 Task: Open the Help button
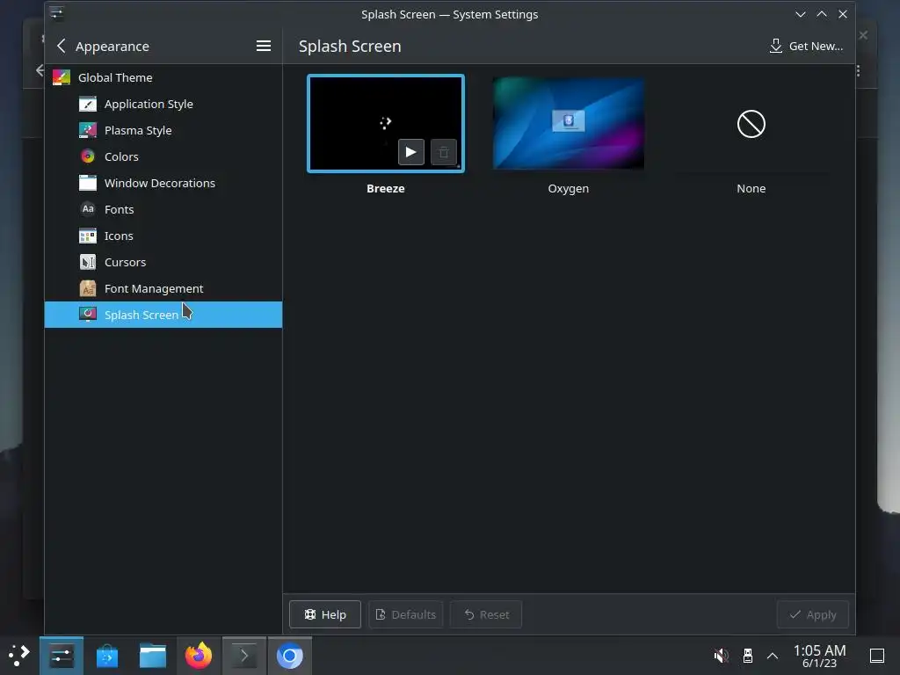coord(325,614)
